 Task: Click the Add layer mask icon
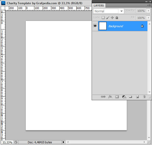[117, 97]
